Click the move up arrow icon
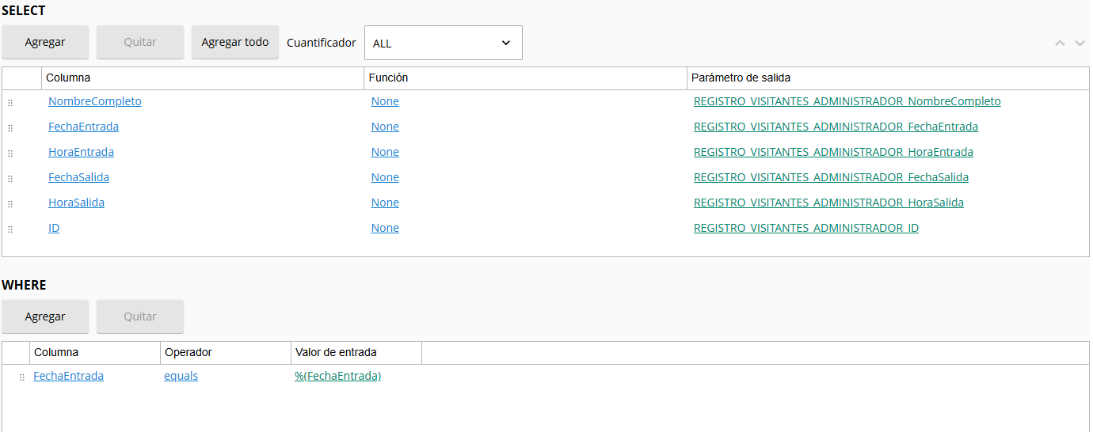This screenshot has height=432, width=1093. [1060, 44]
